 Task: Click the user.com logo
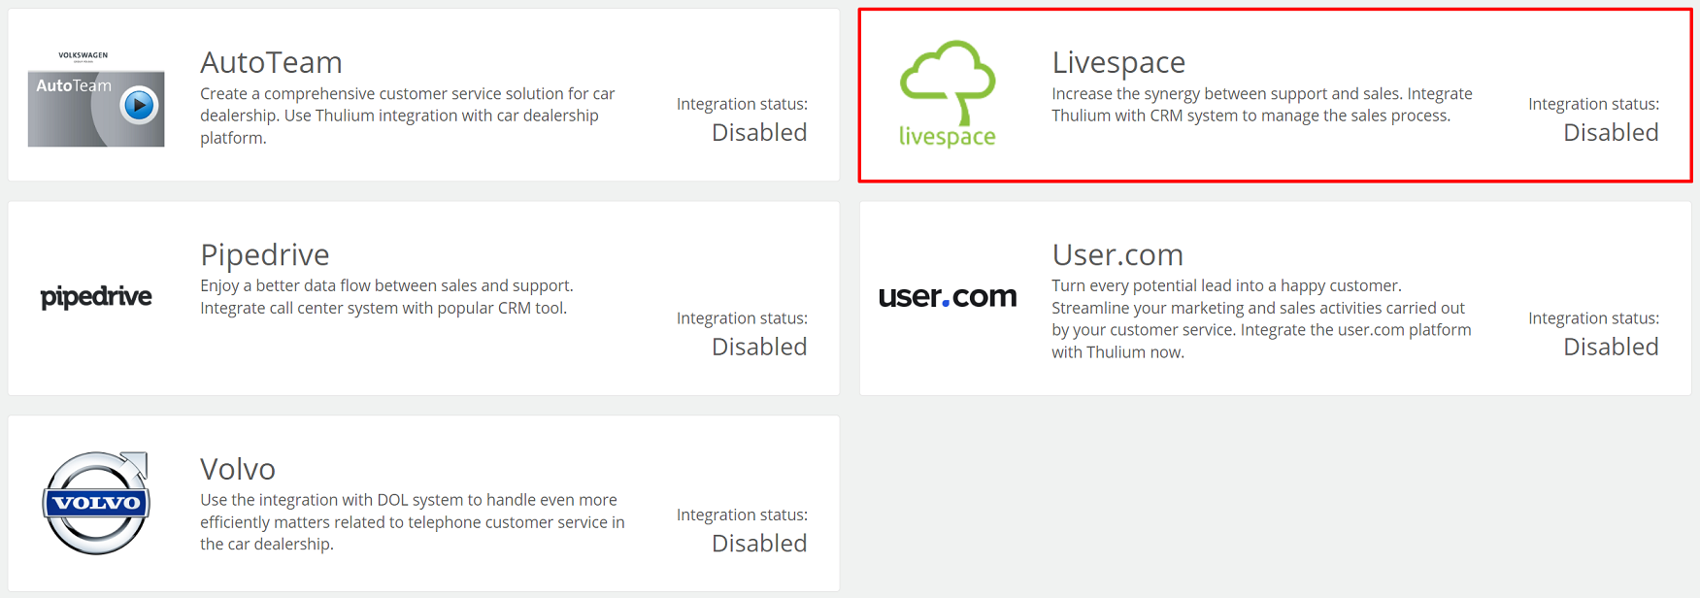[x=948, y=296]
